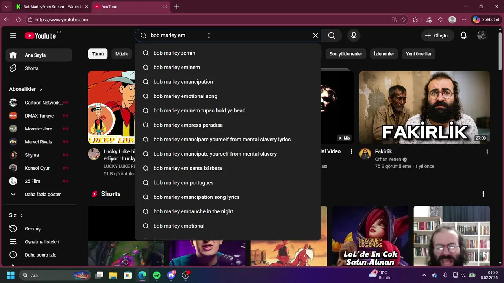
Task: Click the magnifier search submit button
Action: click(x=332, y=35)
